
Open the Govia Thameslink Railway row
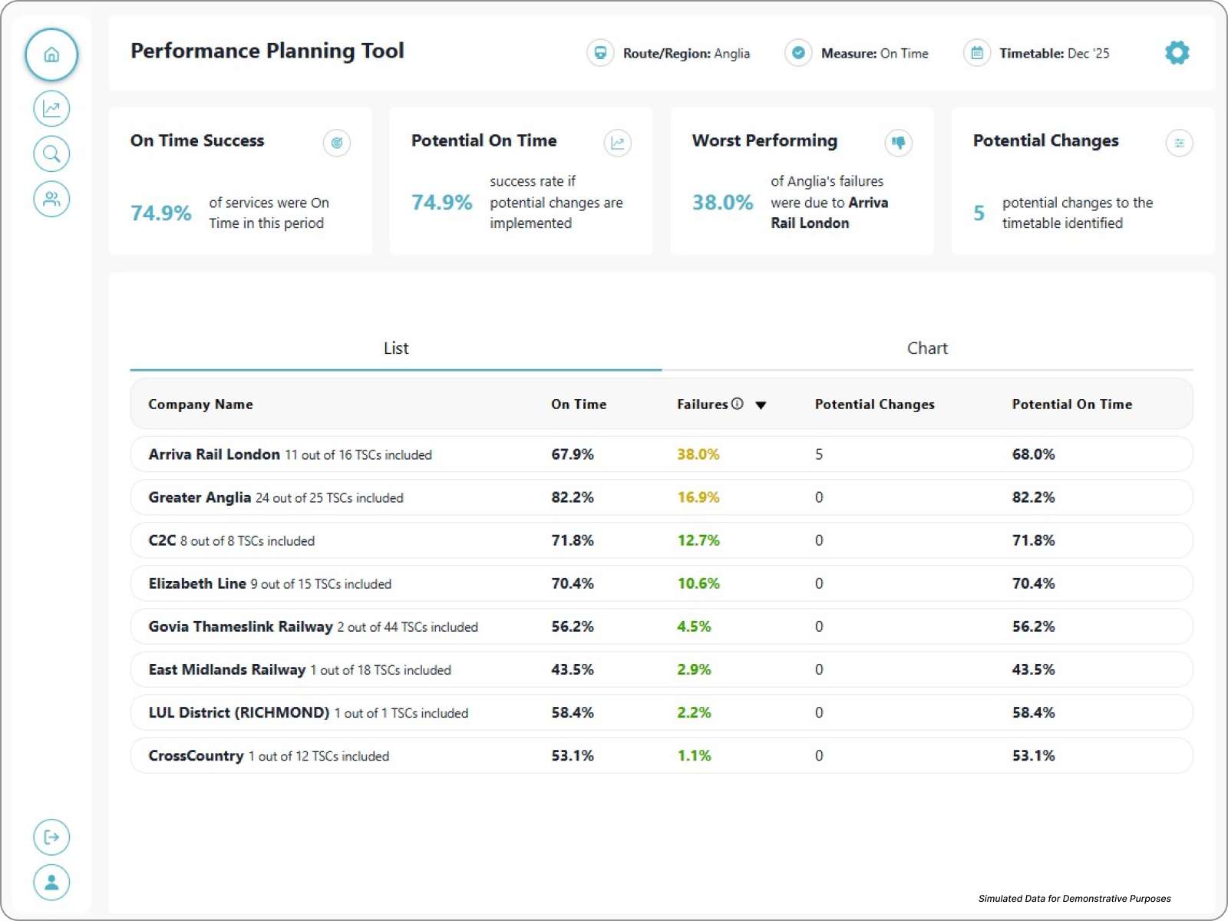click(x=662, y=626)
